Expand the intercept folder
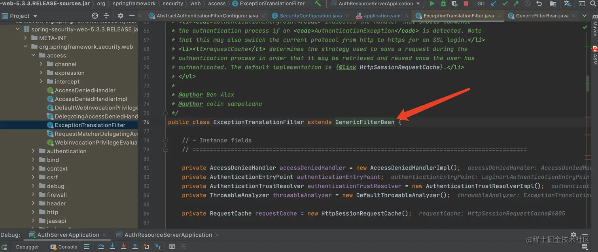Viewport: 598px width, 252px height. [42, 81]
